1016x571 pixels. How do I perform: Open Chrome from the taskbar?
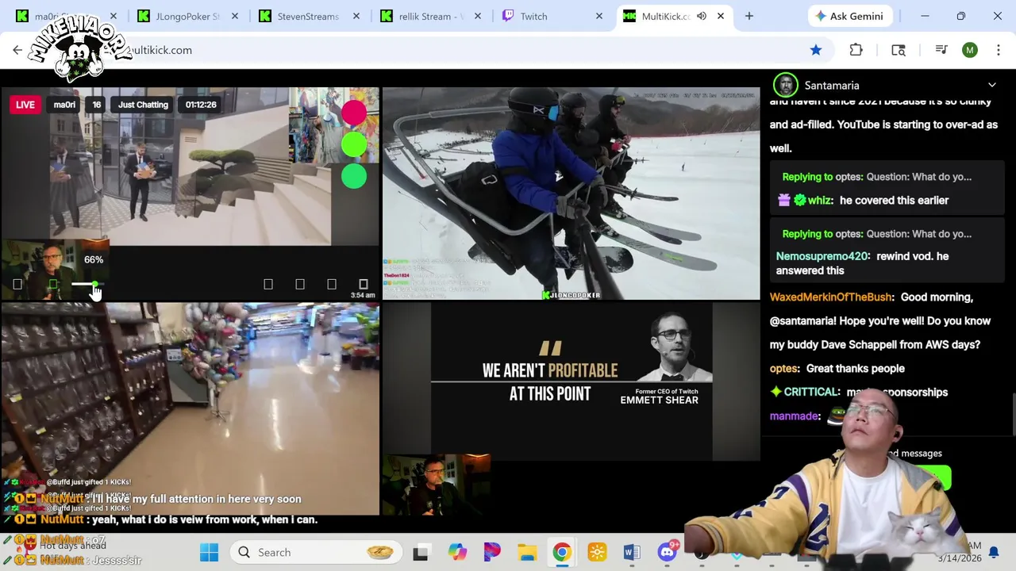(562, 553)
